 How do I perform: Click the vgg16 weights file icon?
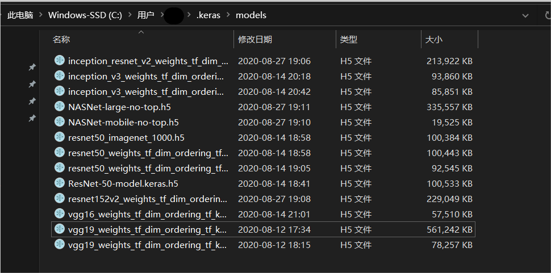60,214
